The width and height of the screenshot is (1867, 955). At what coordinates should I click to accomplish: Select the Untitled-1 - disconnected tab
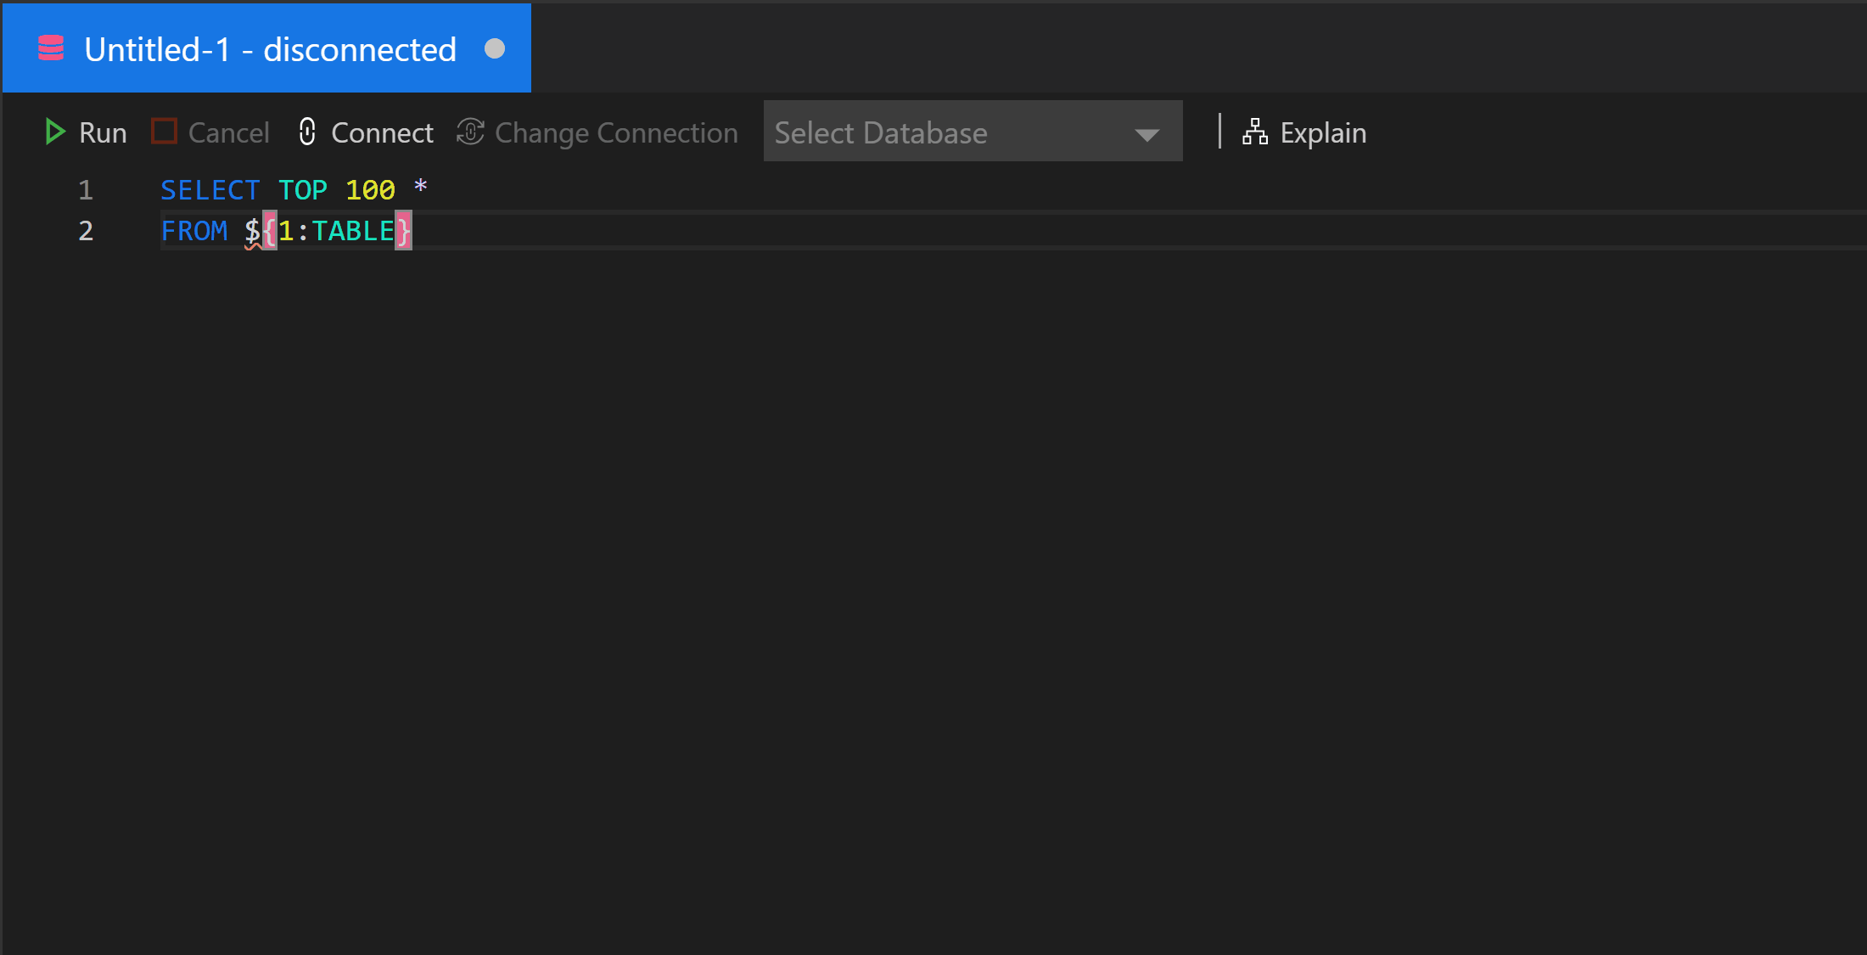click(266, 48)
